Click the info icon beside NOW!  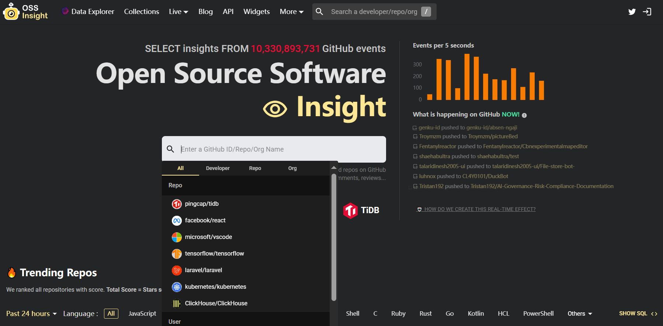click(x=524, y=115)
